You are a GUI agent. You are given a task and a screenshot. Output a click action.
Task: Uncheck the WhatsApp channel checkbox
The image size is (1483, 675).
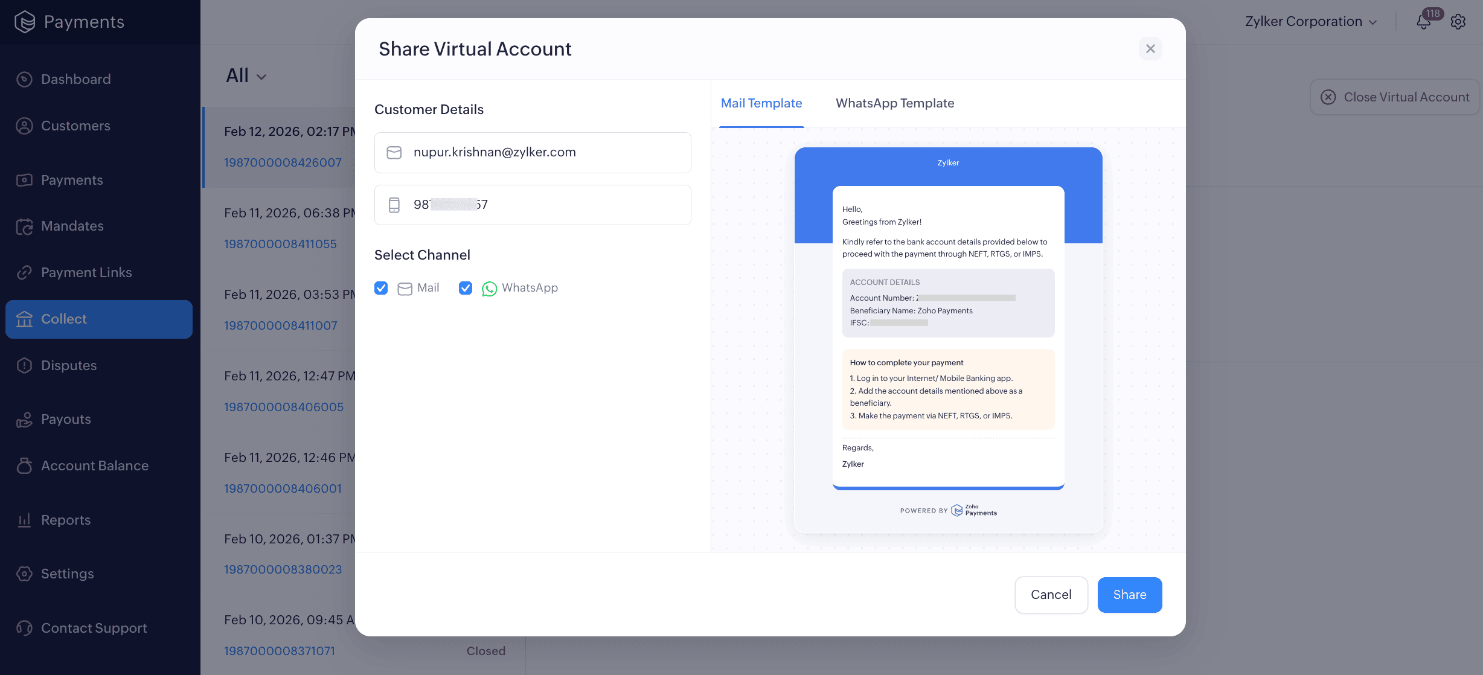(466, 288)
